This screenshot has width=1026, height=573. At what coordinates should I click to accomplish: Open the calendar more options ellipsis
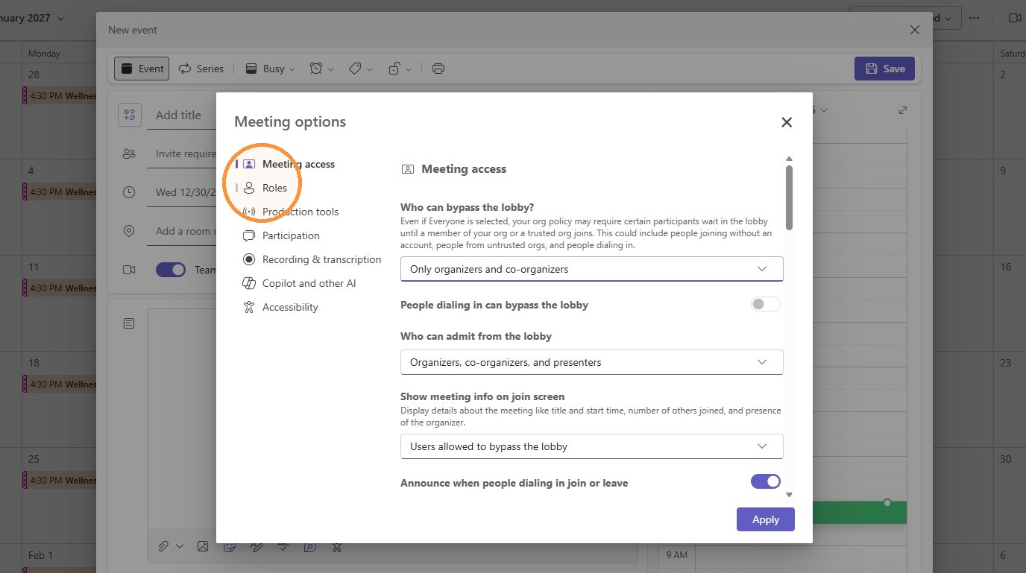(x=974, y=18)
